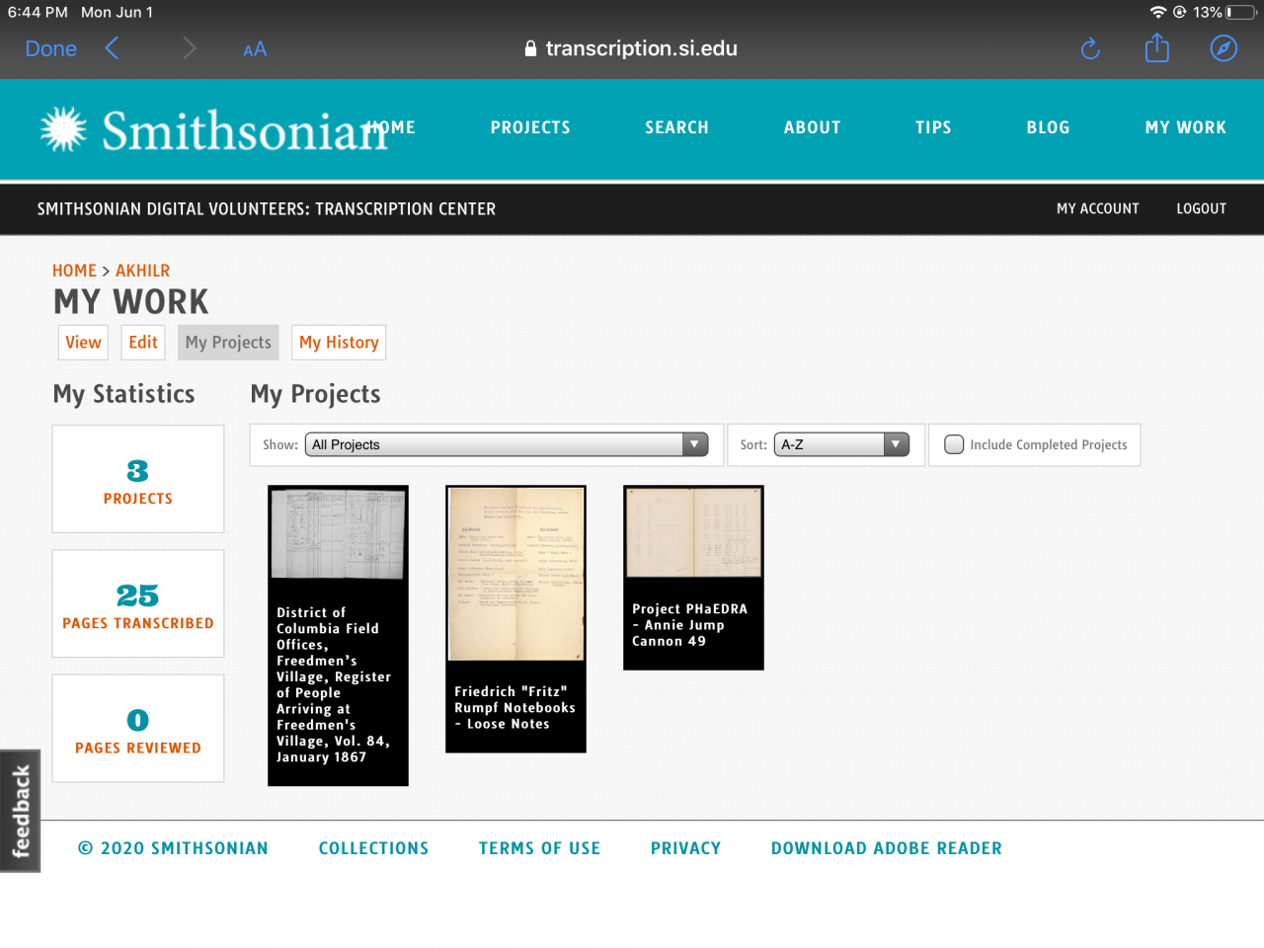Click the LOGOUT link
This screenshot has height=948, width=1264.
[1201, 208]
